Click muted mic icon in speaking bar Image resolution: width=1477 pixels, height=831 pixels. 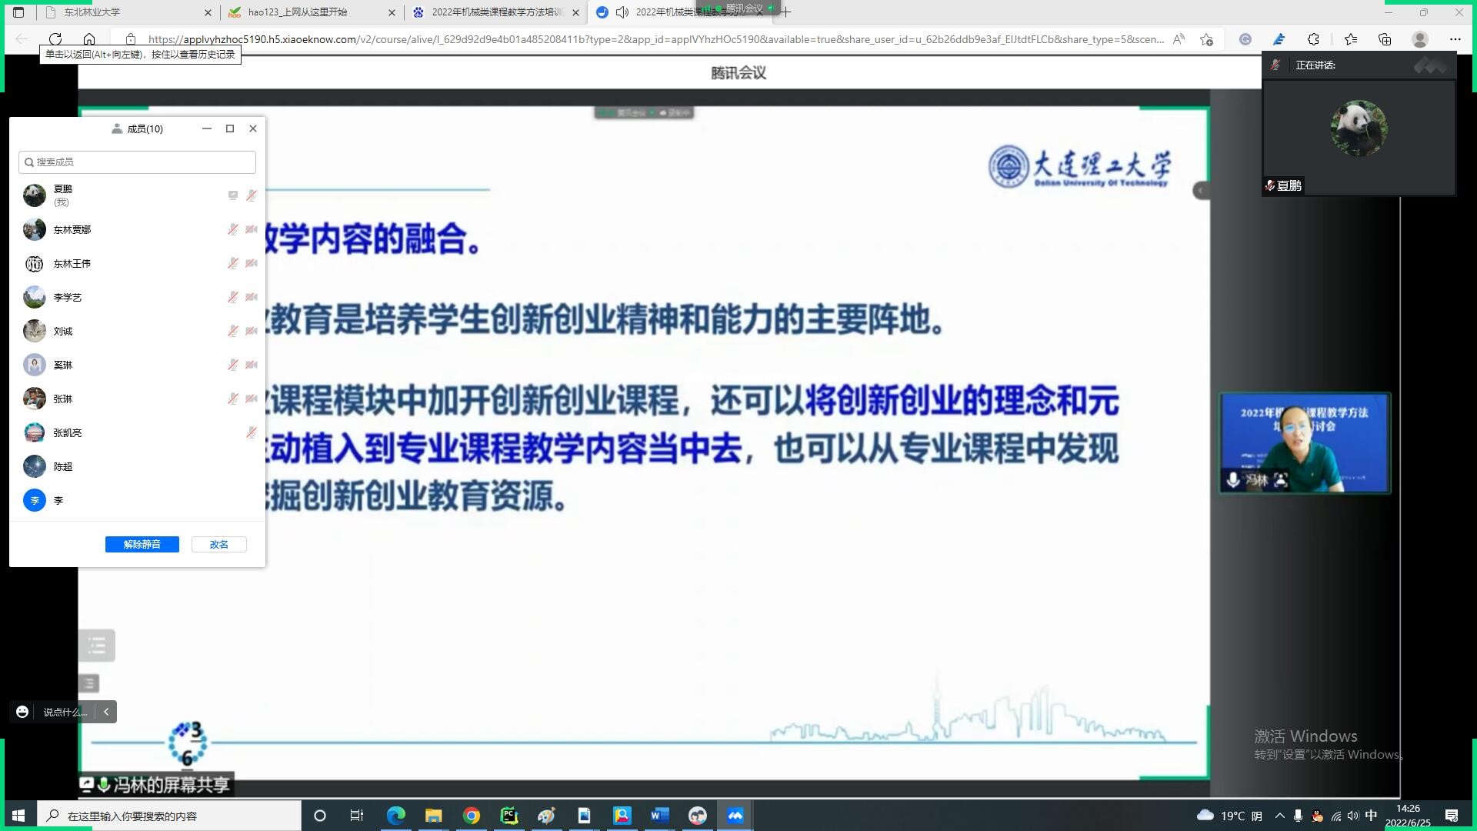coord(1275,65)
